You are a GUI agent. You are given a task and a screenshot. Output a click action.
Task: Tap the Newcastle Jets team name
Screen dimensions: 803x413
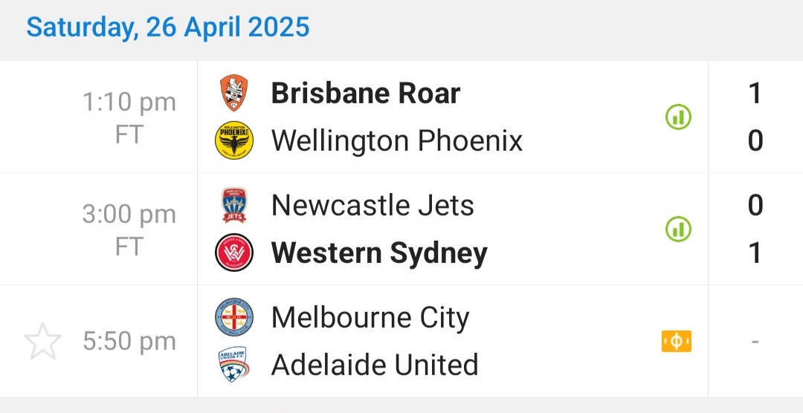pos(373,206)
